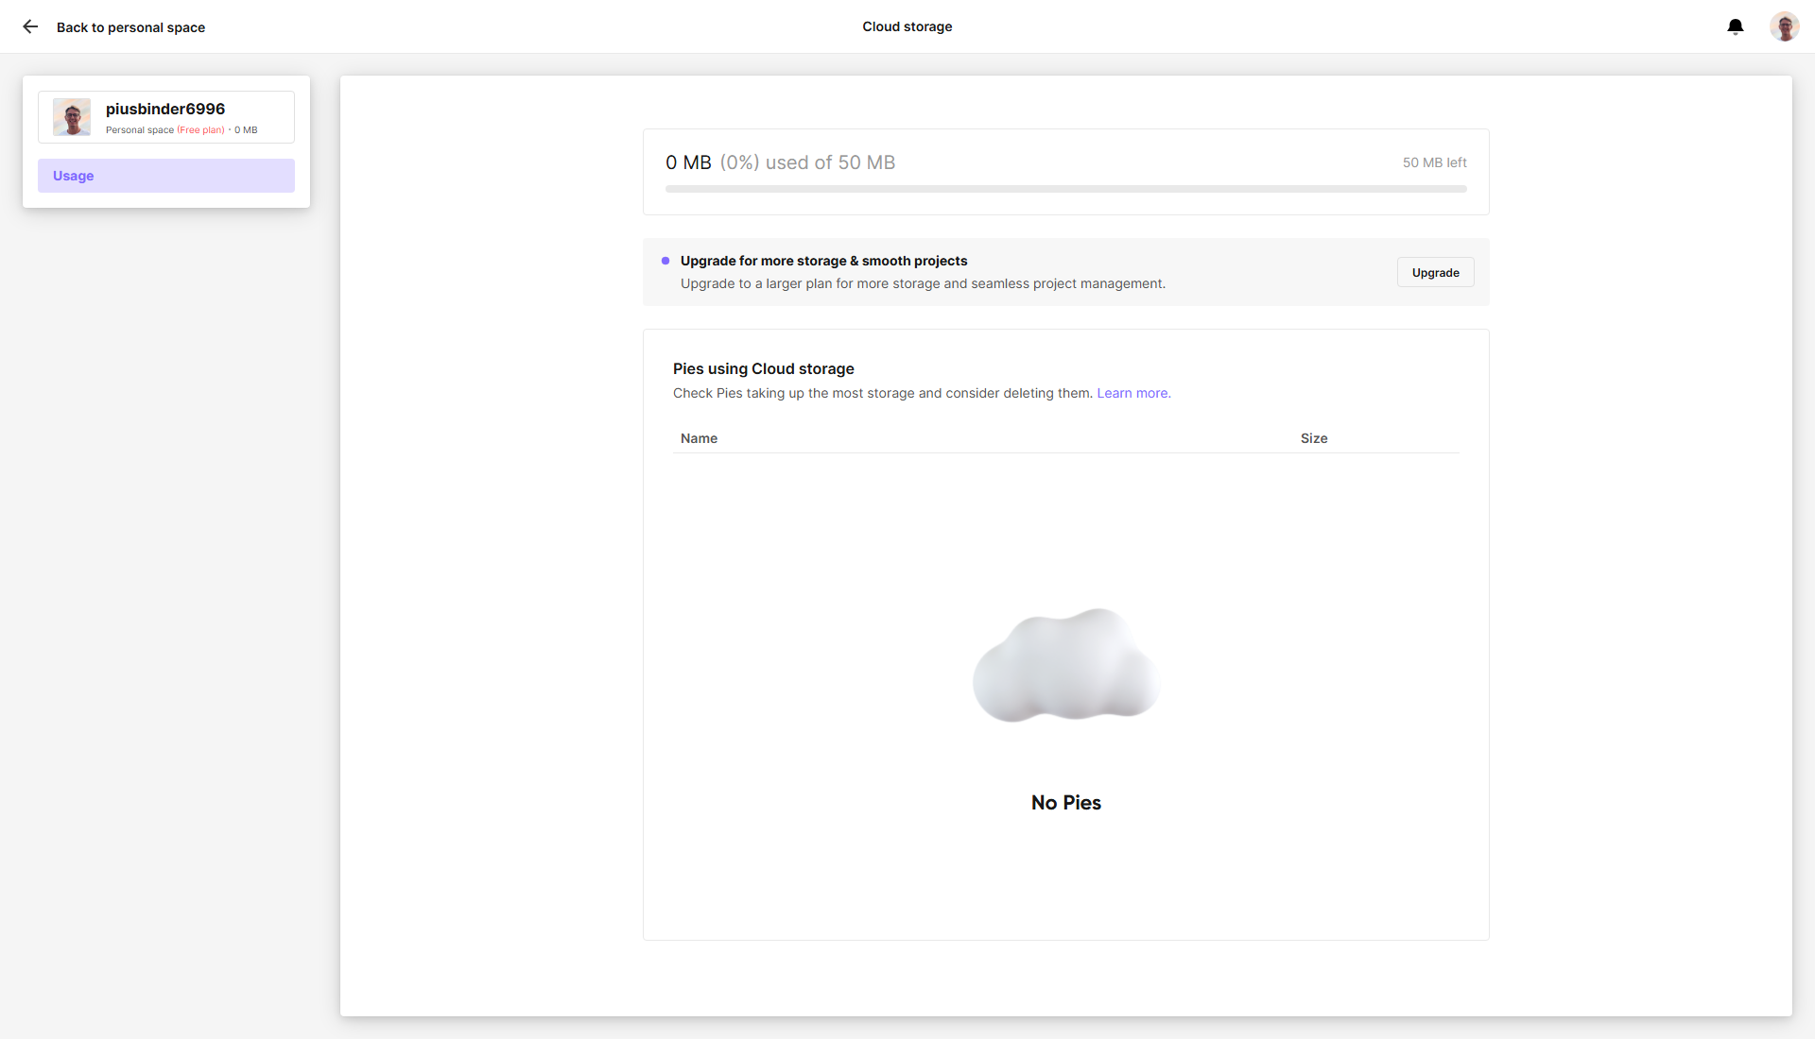
Task: Select the Usage sidebar tab
Action: click(x=166, y=176)
